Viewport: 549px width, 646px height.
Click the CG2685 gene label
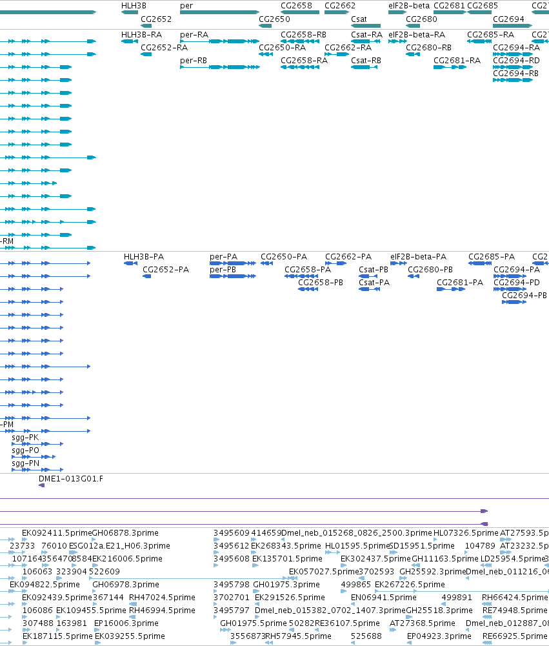click(483, 6)
